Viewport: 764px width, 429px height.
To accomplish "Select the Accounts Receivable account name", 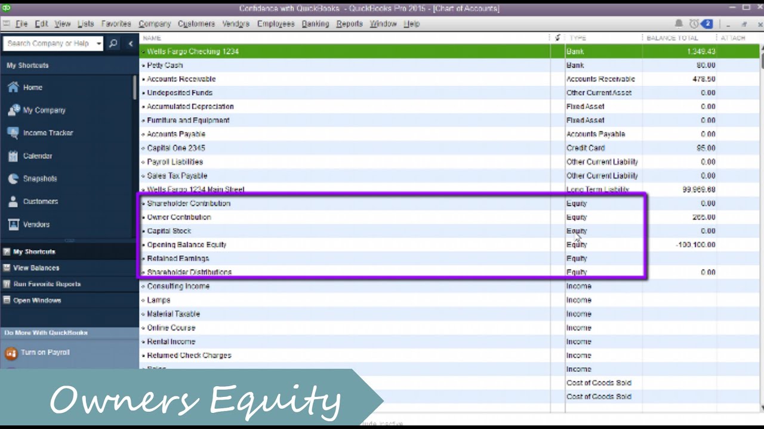I will 181,79.
